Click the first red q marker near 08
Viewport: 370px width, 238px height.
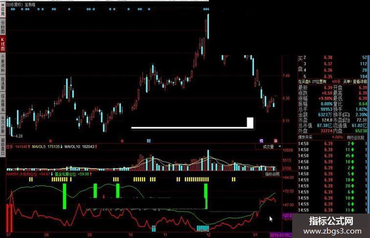click(x=50, y=141)
